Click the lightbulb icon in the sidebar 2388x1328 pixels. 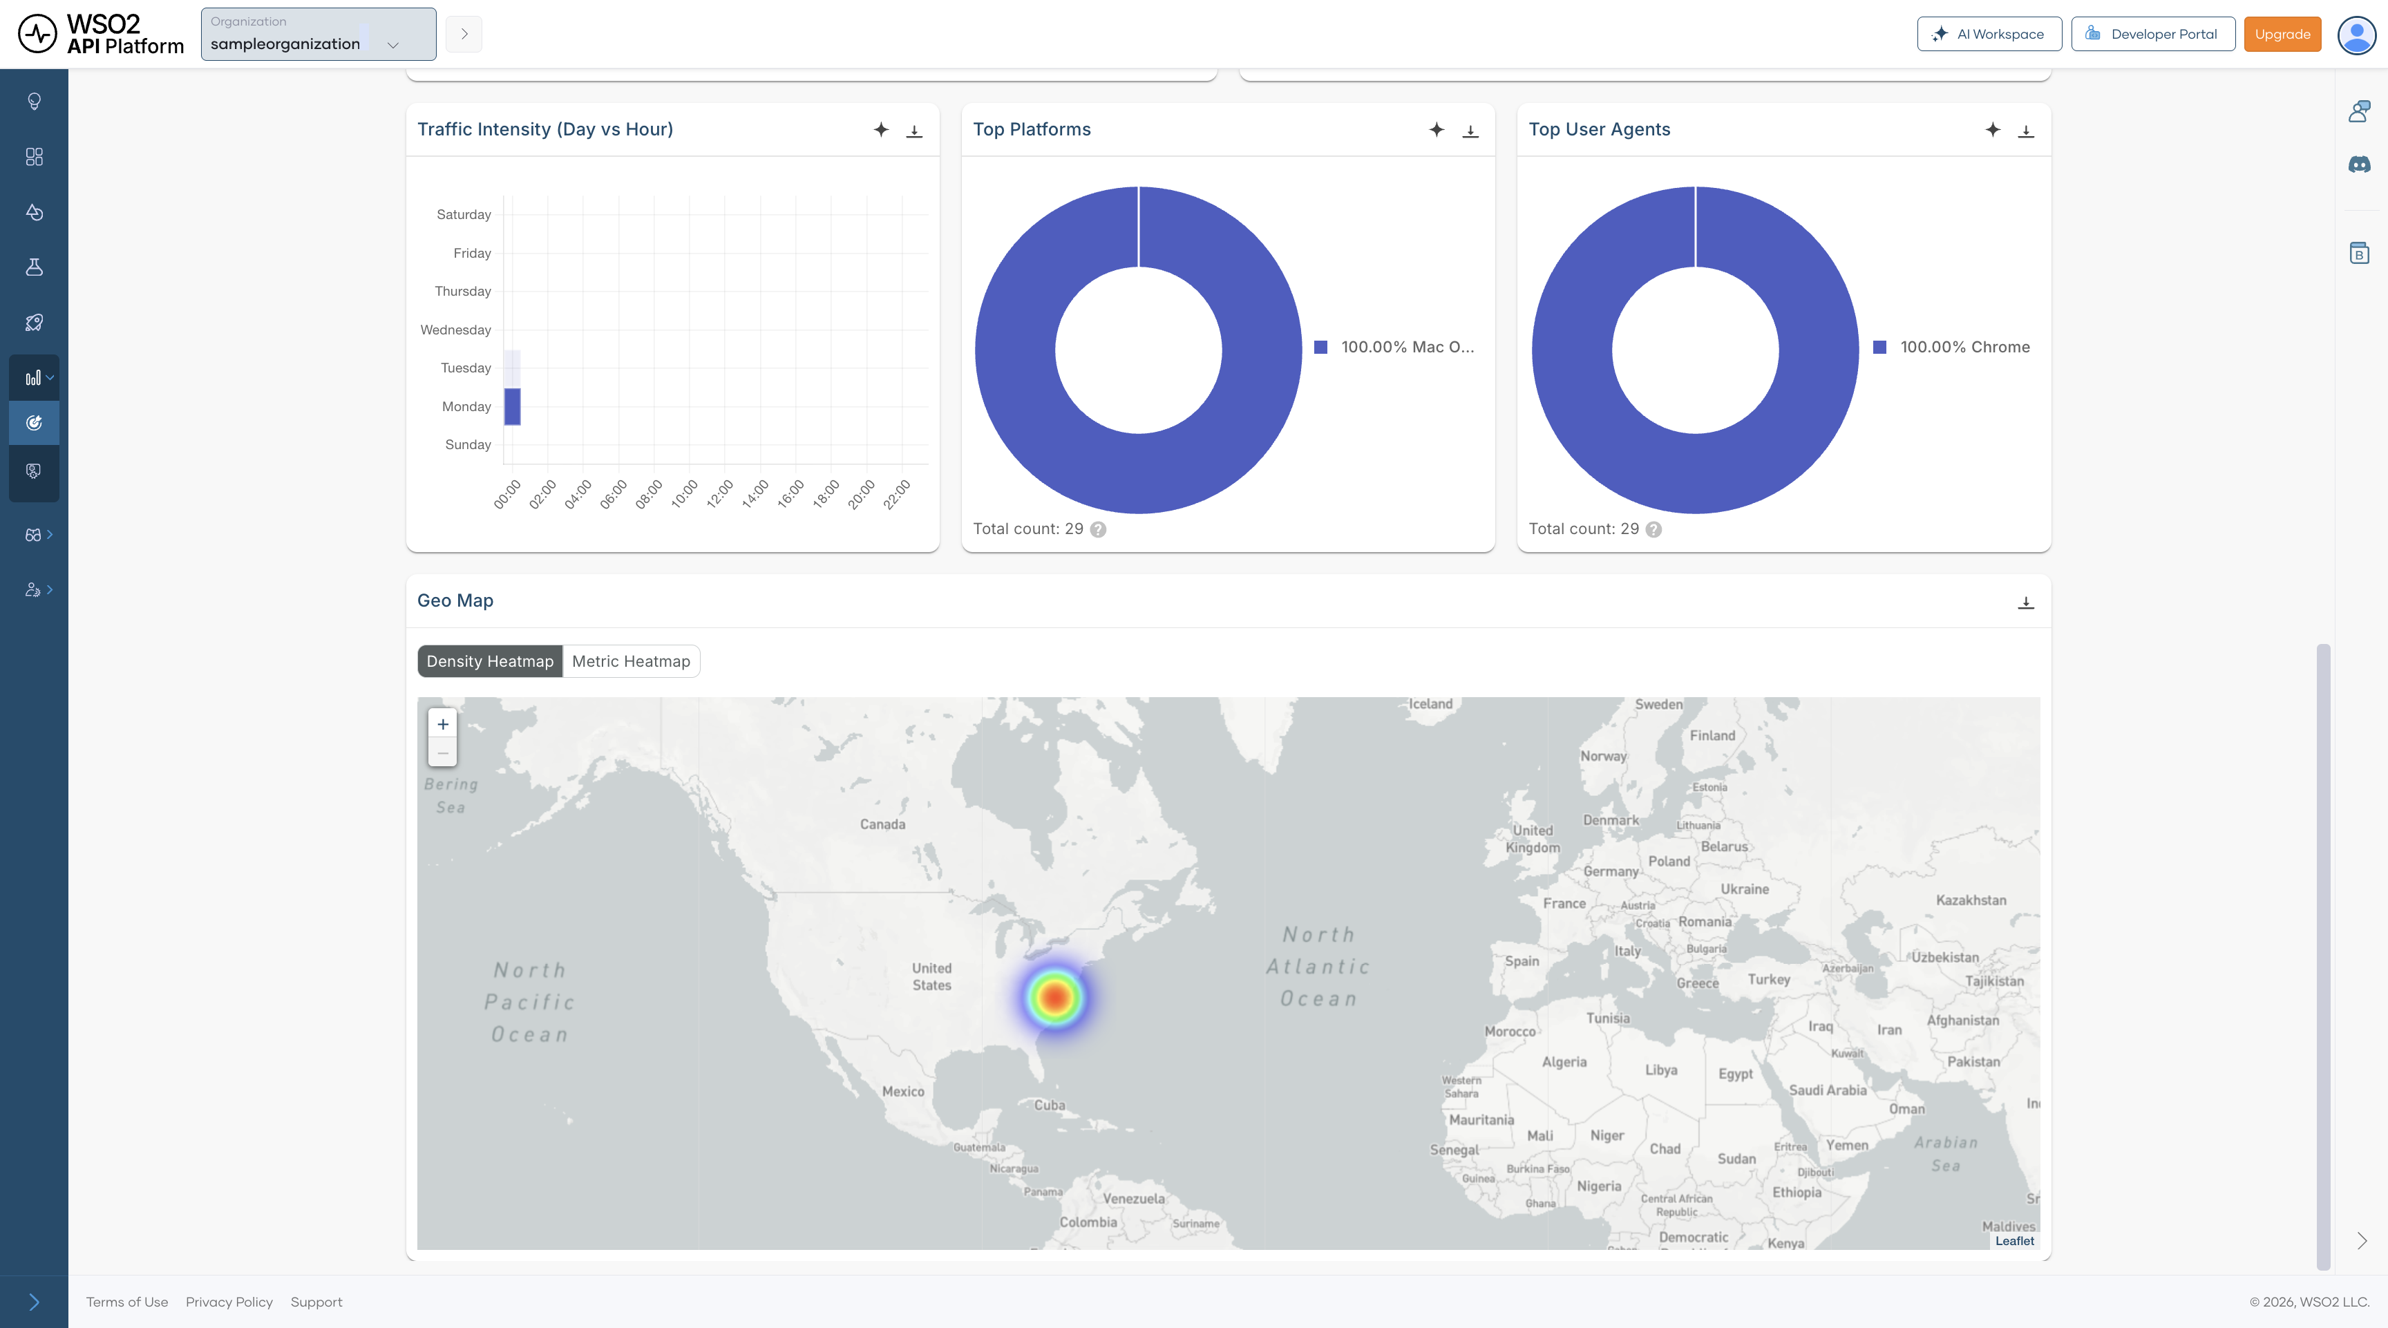35,101
